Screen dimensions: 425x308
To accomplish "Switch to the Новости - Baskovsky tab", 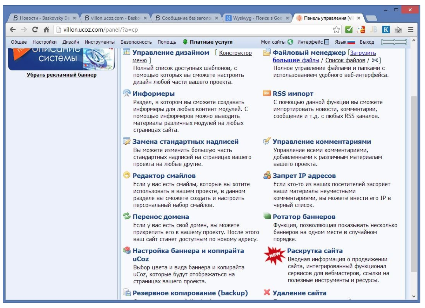I will [x=44, y=18].
